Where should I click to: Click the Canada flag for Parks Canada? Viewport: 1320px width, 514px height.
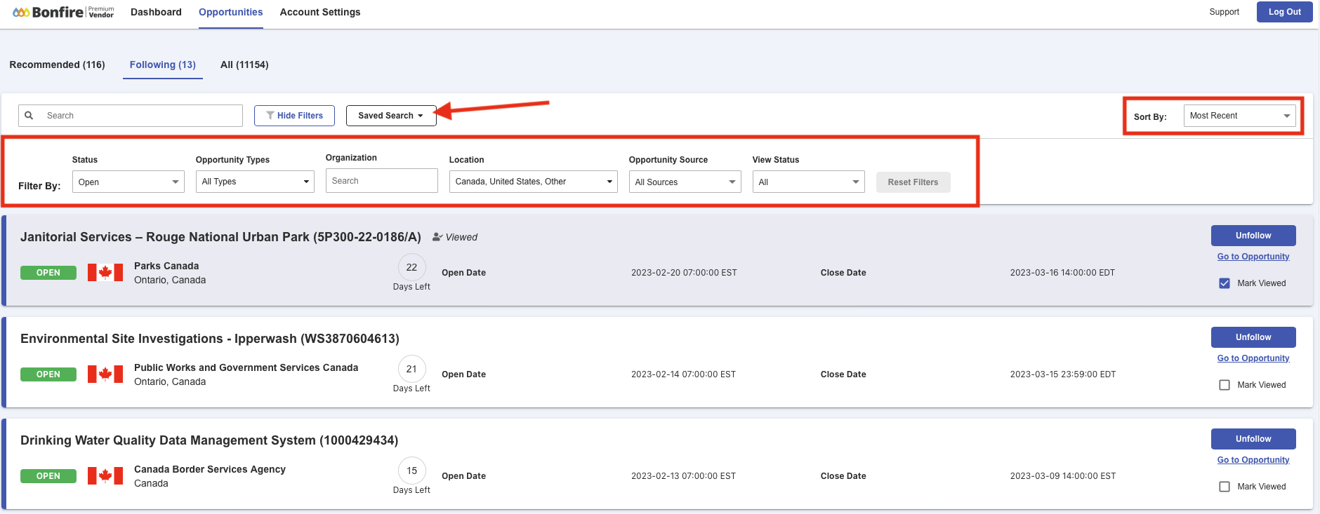click(x=105, y=272)
